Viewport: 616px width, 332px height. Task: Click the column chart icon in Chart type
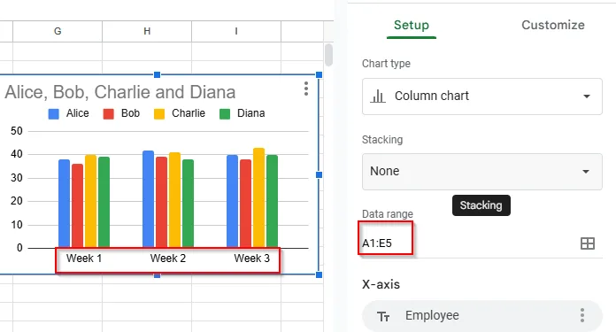(378, 97)
